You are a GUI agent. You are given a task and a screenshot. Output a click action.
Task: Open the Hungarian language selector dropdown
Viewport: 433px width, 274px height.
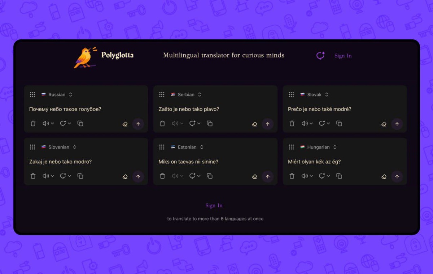click(318, 147)
